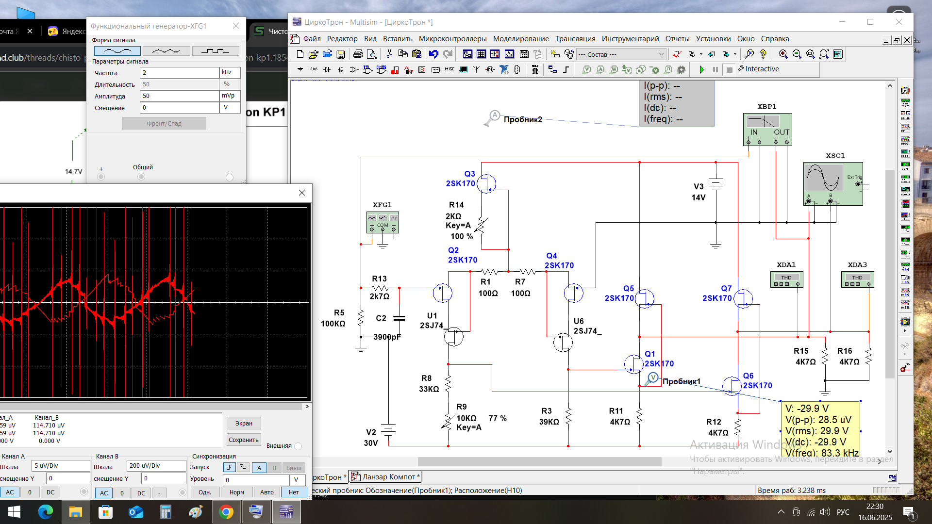Switch to Ланзар Компот tab

pos(387,477)
